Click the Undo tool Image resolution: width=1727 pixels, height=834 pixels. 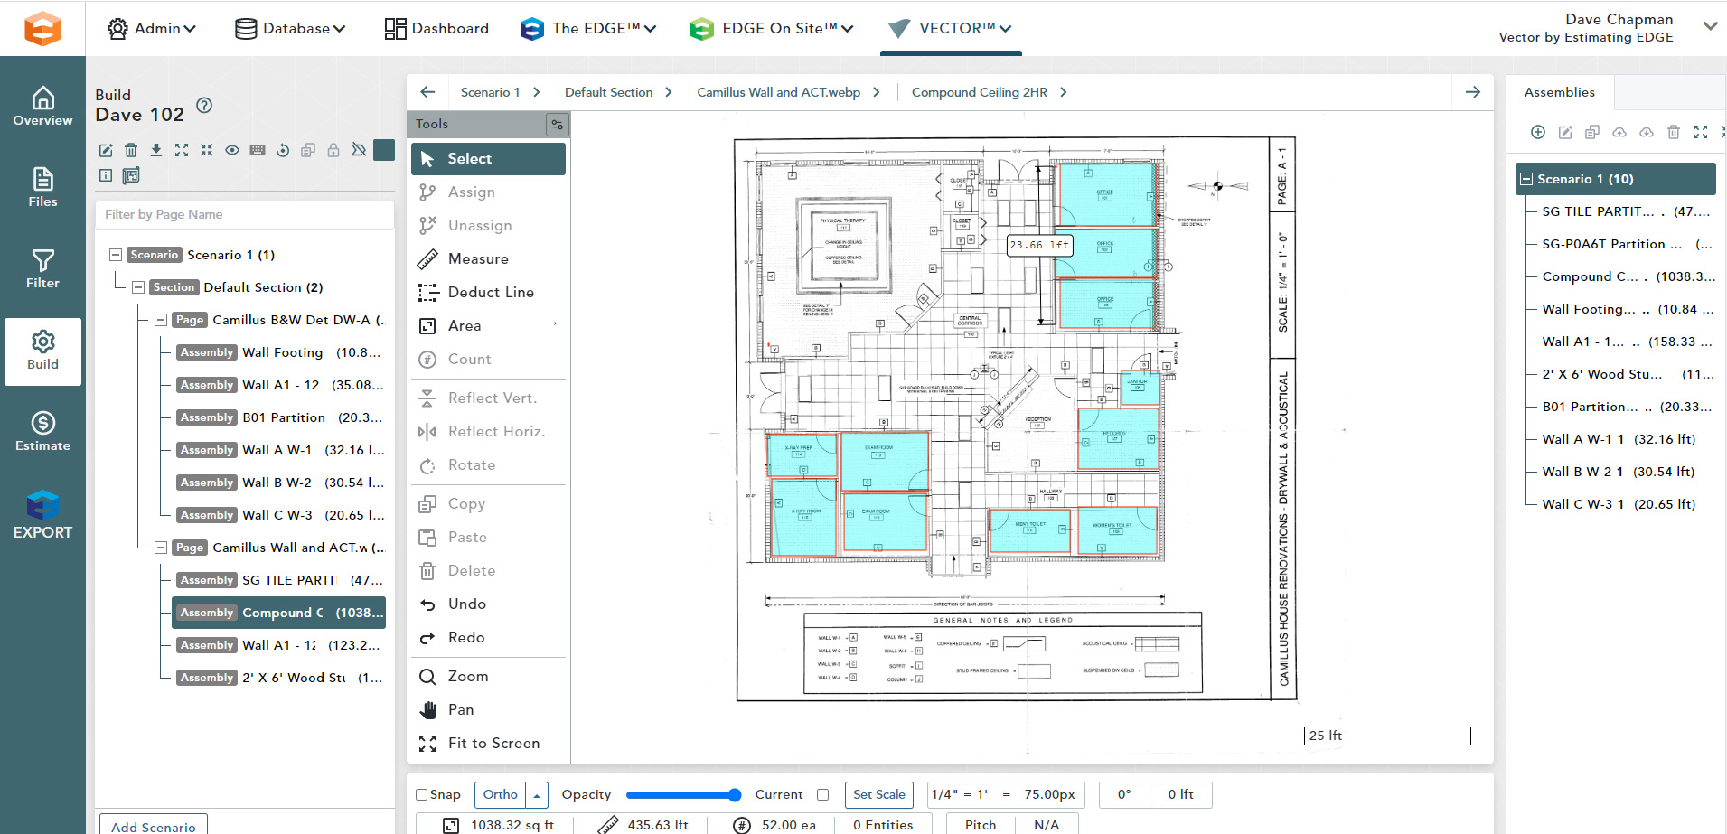[488, 604]
